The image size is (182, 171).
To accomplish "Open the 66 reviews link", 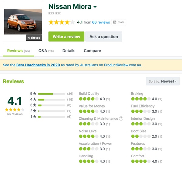I will [x=101, y=22].
